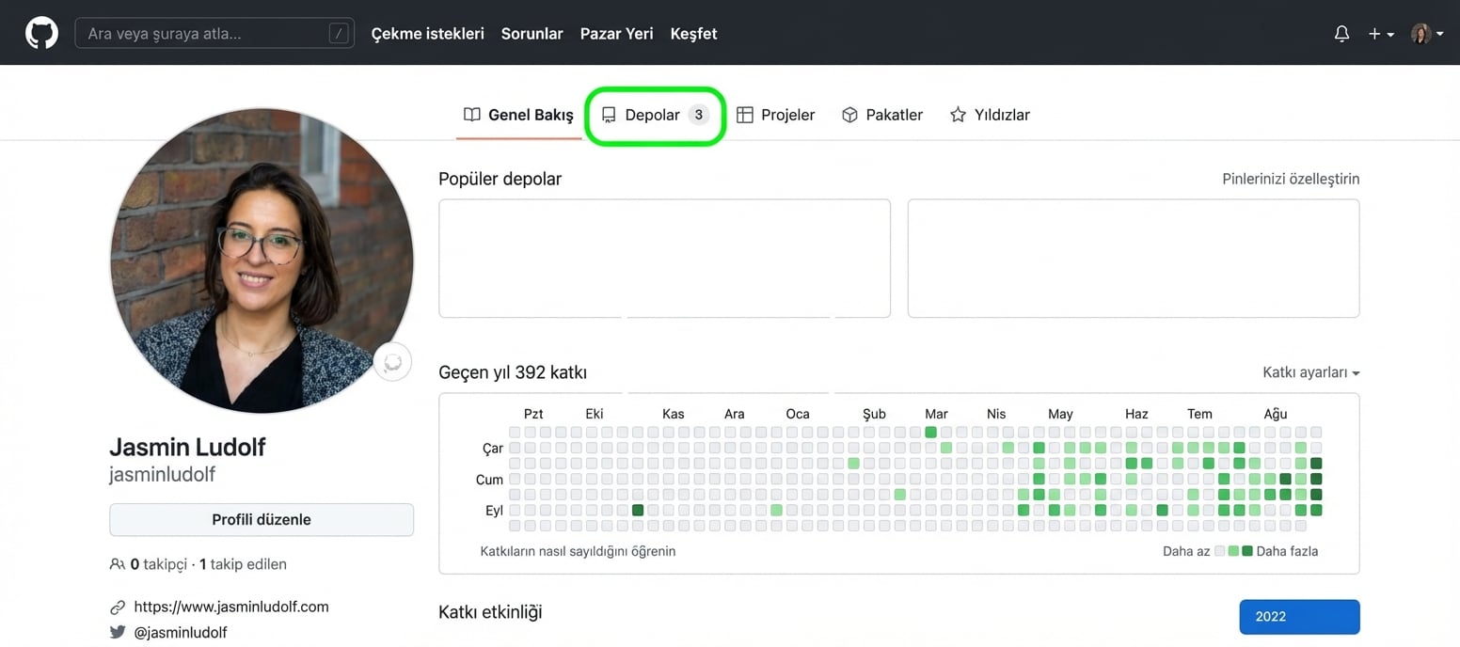
Task: Open the Pinlerinizi özelleştirin link
Action: pos(1291,178)
